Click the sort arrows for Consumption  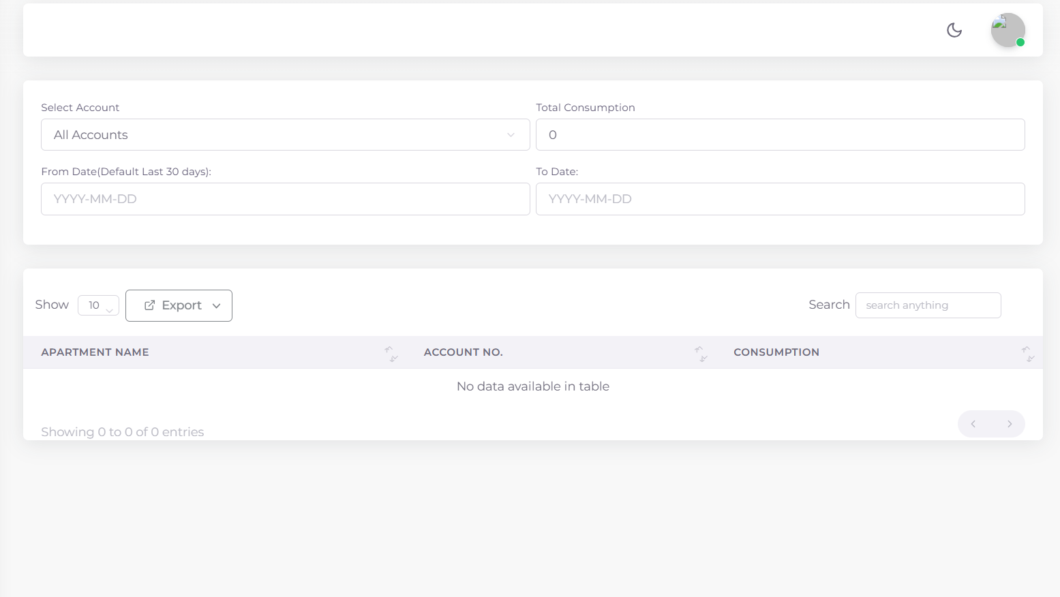(1028, 353)
